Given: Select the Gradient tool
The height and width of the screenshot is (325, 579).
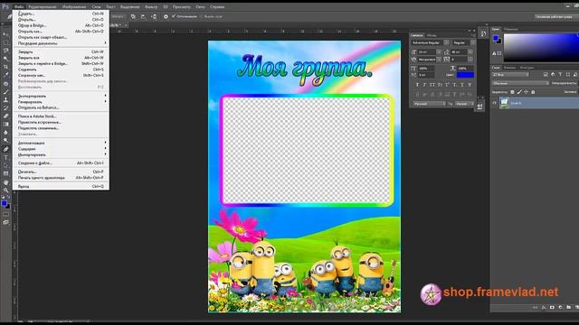Looking at the screenshot, I should tap(5, 125).
